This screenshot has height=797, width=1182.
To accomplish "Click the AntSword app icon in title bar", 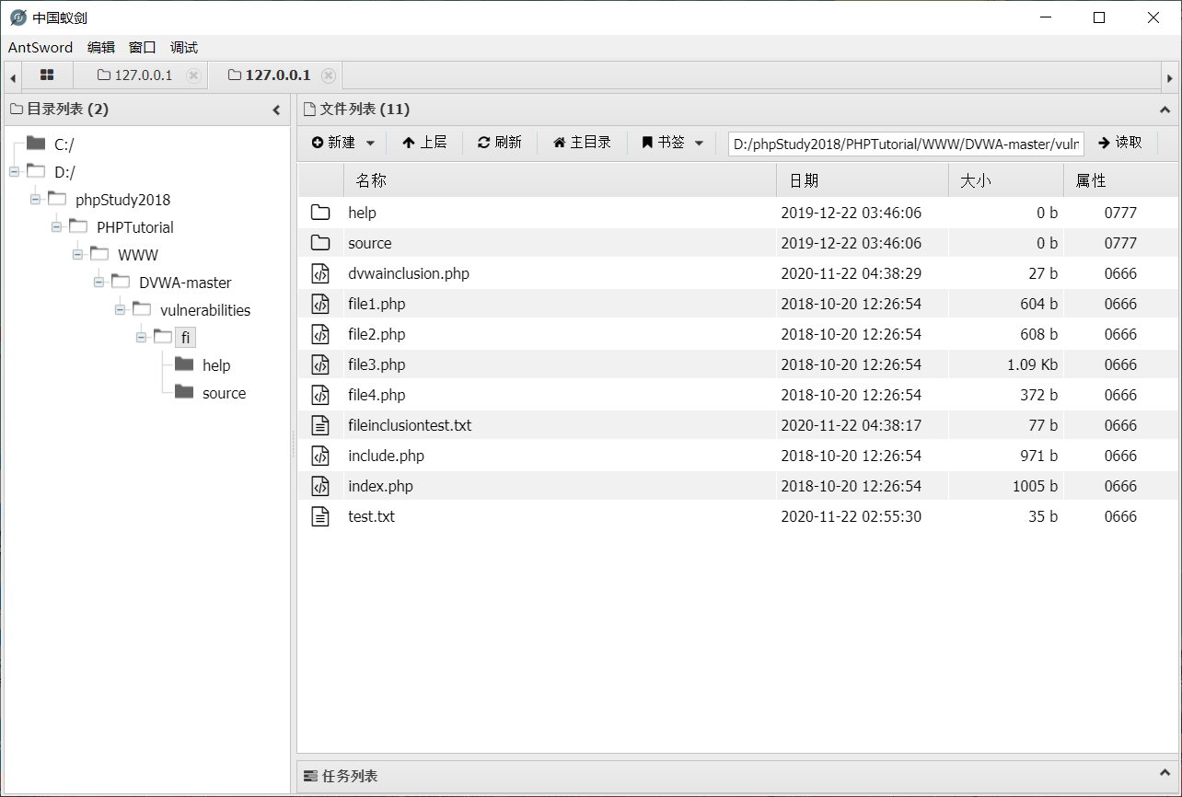I will [x=17, y=17].
